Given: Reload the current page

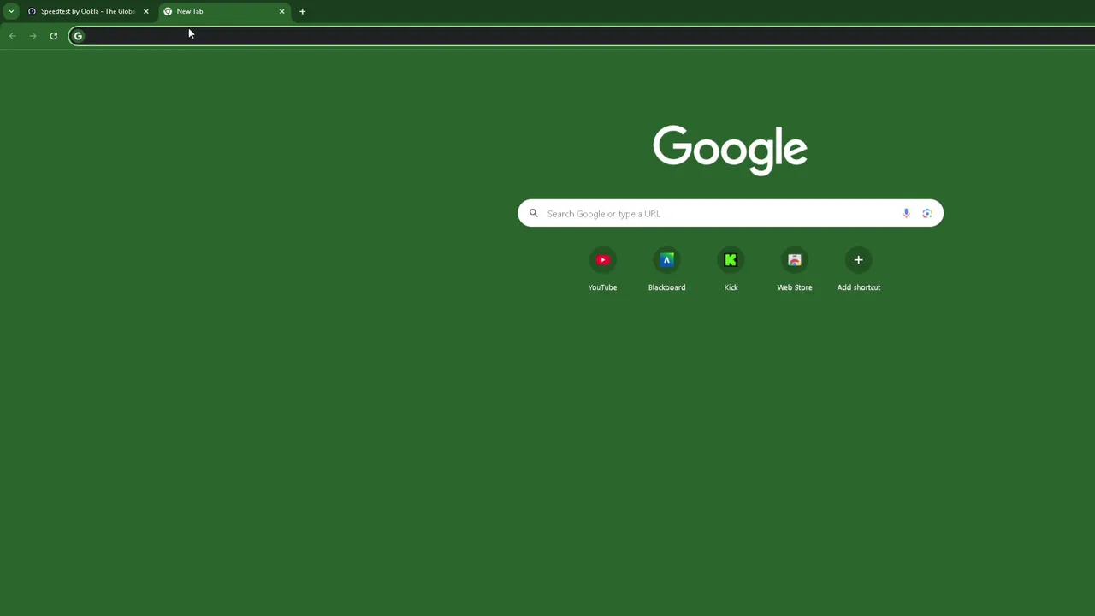Looking at the screenshot, I should (53, 36).
